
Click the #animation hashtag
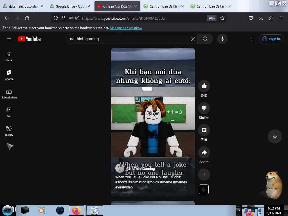137,182
